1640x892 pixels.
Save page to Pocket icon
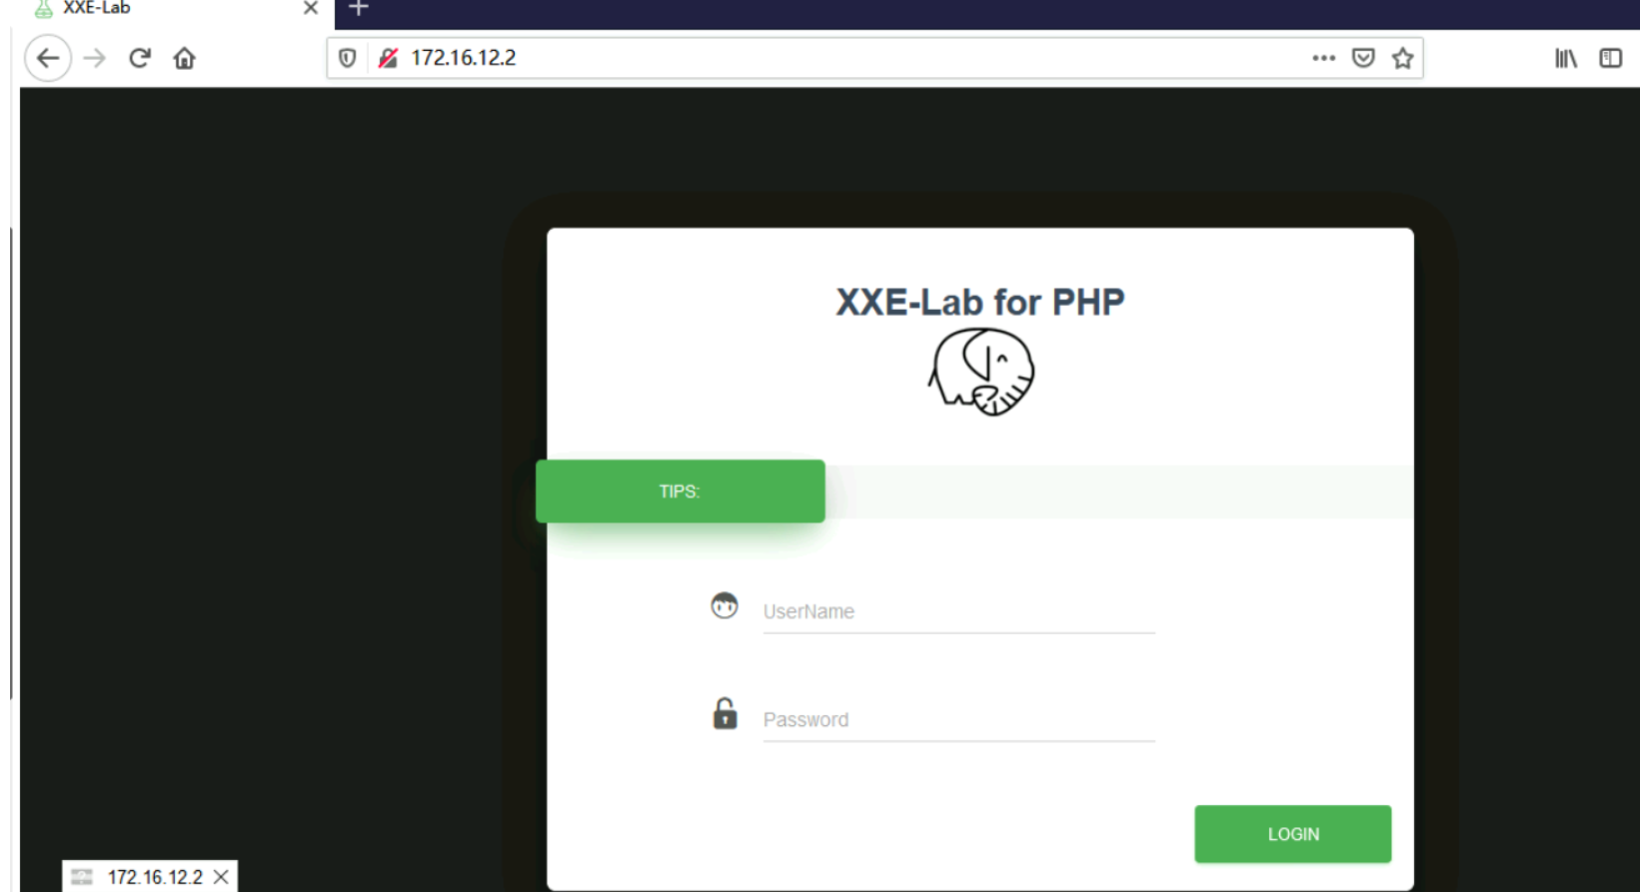1363,58
